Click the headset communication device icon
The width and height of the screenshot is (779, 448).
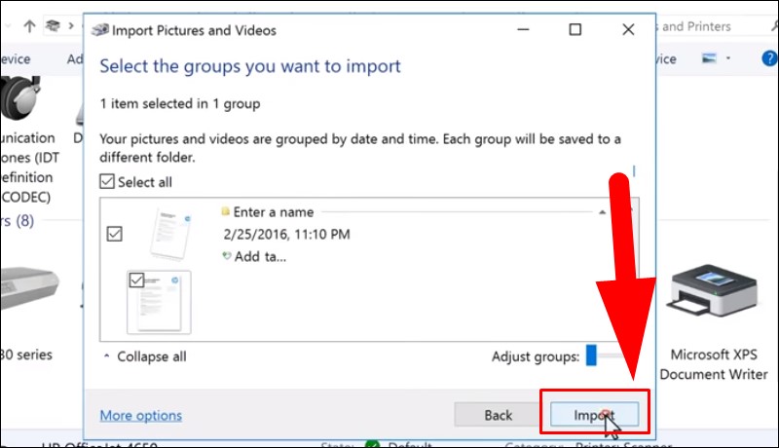(19, 97)
